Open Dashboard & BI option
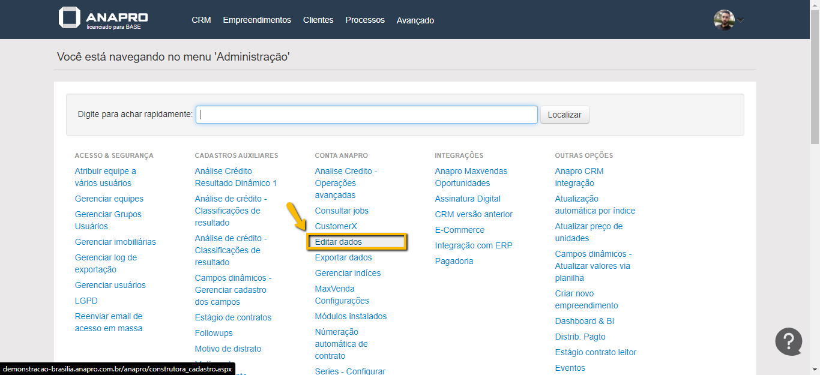 (584, 321)
